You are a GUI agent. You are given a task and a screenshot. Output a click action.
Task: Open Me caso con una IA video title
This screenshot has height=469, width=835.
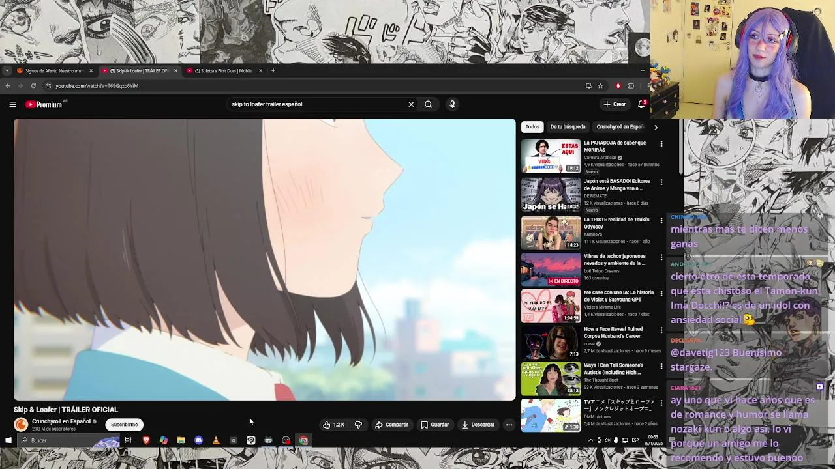tap(618, 296)
